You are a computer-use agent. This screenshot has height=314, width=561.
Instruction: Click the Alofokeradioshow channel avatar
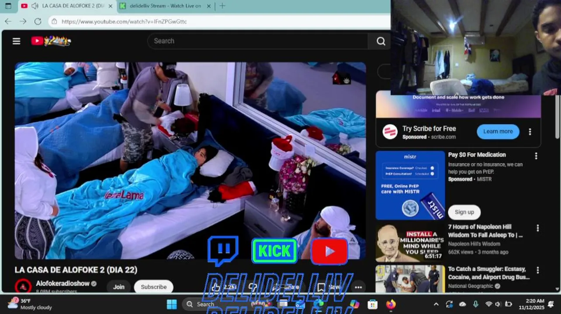[23, 286]
